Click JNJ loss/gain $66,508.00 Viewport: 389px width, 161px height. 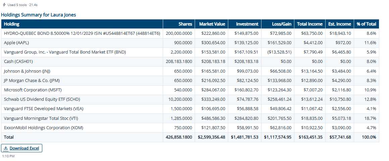(281, 71)
